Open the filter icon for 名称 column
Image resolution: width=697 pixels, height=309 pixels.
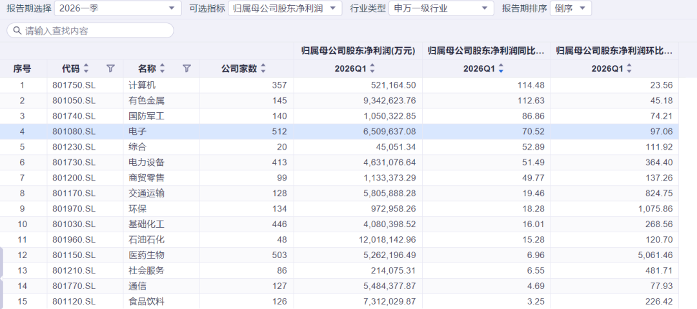[x=187, y=68]
